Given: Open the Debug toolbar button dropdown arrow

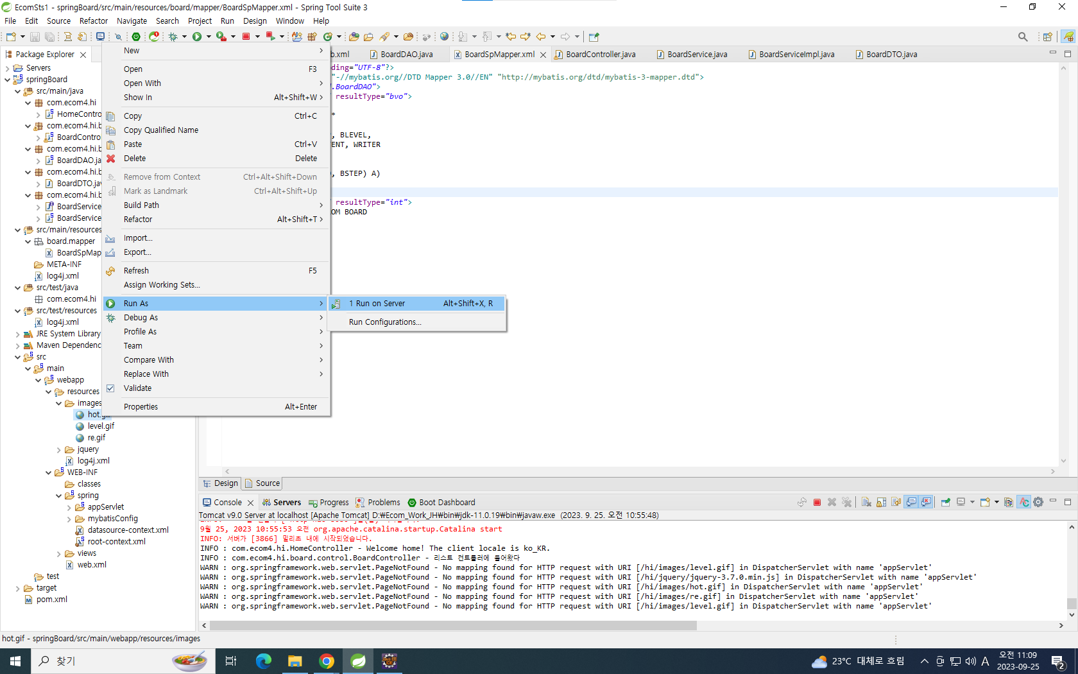Looking at the screenshot, I should tap(184, 37).
